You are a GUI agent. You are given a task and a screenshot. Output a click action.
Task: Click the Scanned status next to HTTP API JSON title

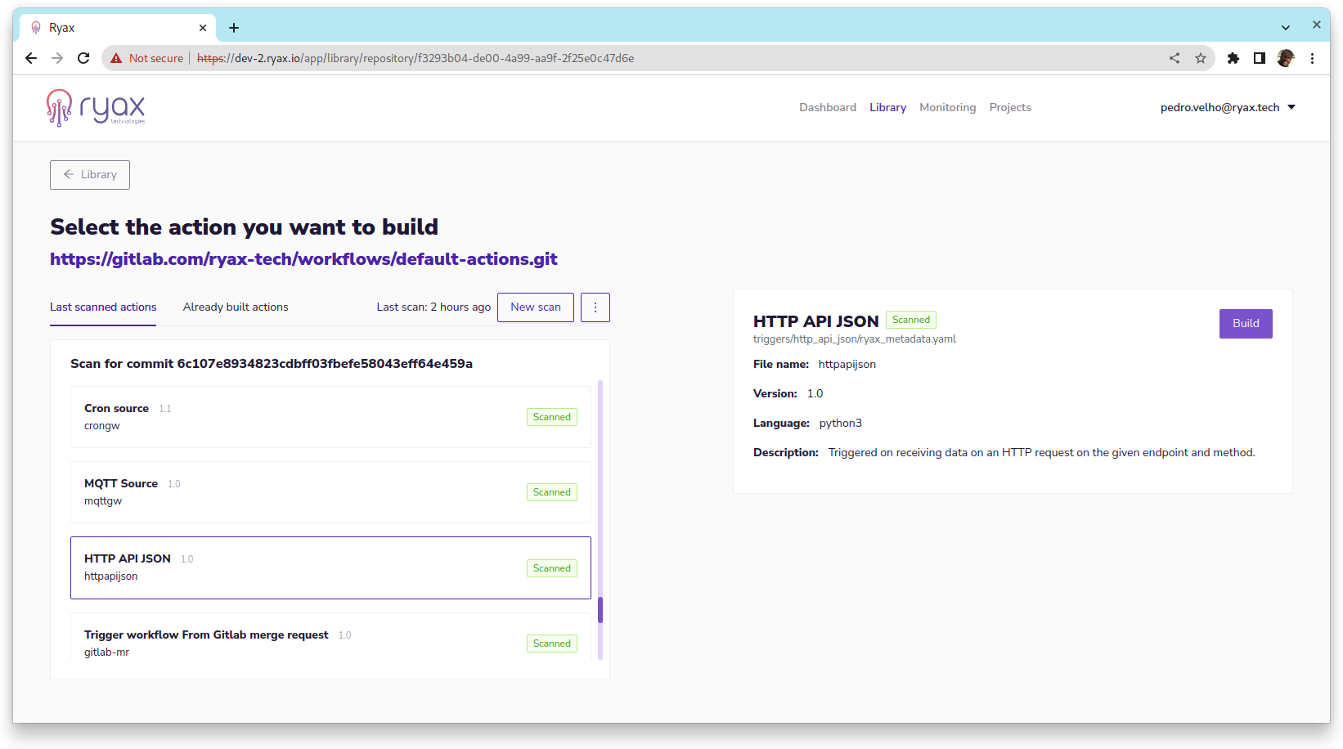click(910, 319)
